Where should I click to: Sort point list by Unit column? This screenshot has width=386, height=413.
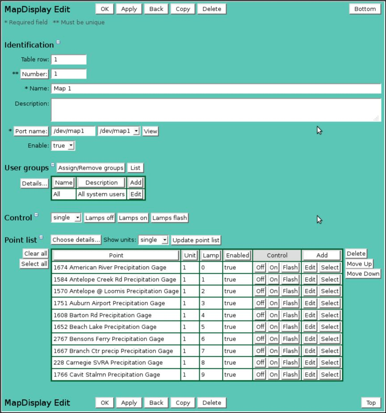pos(190,255)
